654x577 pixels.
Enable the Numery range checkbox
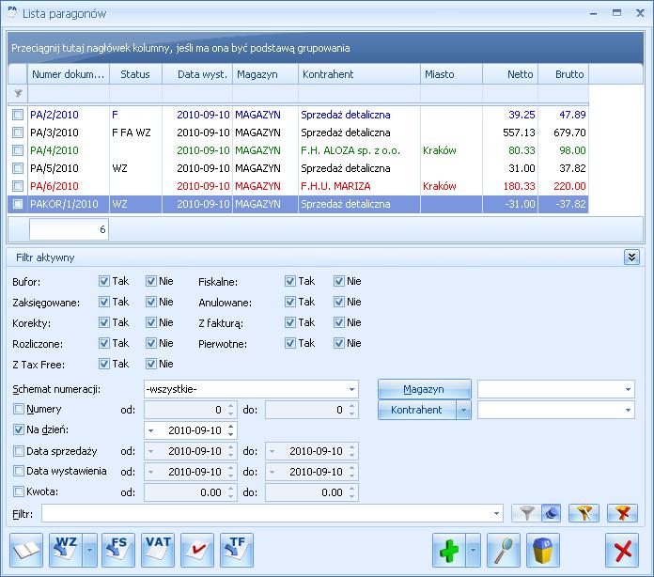tap(19, 409)
